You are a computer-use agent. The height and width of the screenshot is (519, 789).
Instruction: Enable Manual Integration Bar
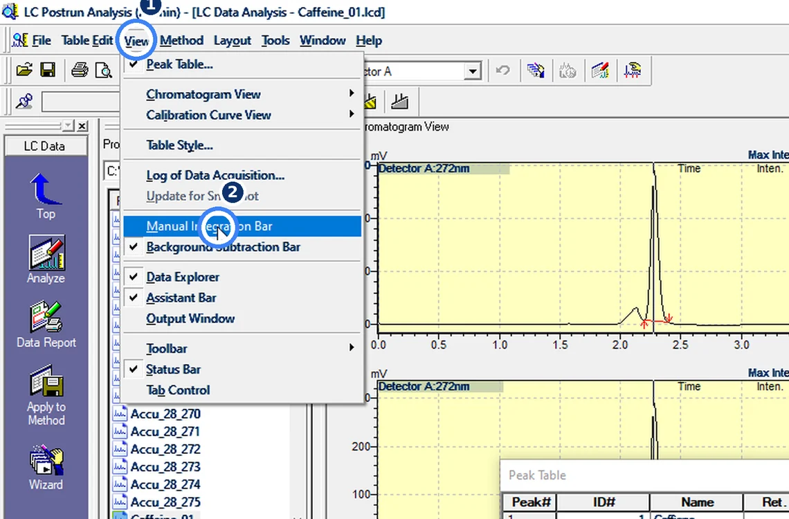(242, 226)
